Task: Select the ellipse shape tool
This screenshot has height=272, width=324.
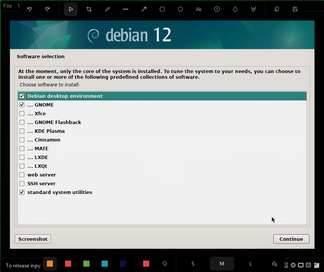Action: pyautogui.click(x=180, y=9)
